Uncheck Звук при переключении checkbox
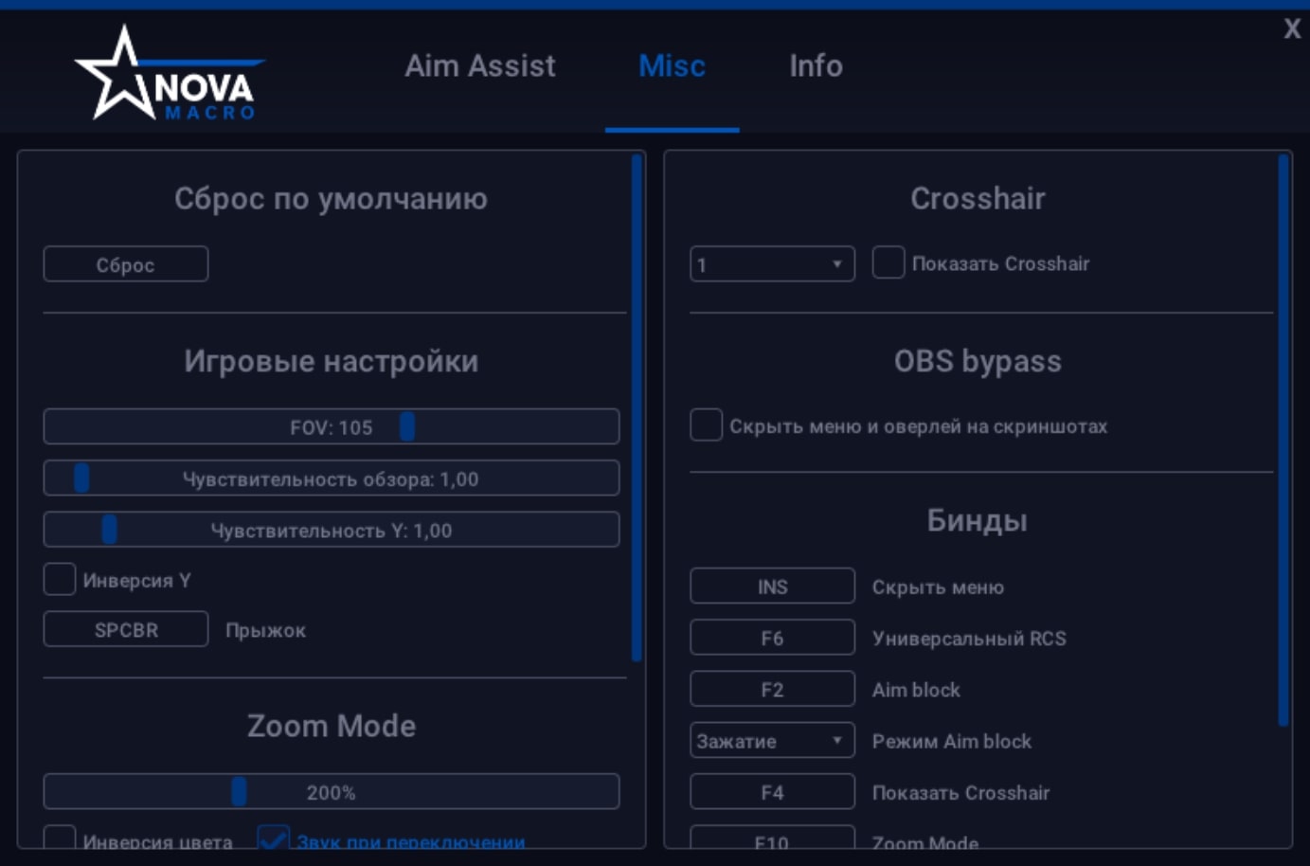The width and height of the screenshot is (1310, 866). (x=274, y=837)
